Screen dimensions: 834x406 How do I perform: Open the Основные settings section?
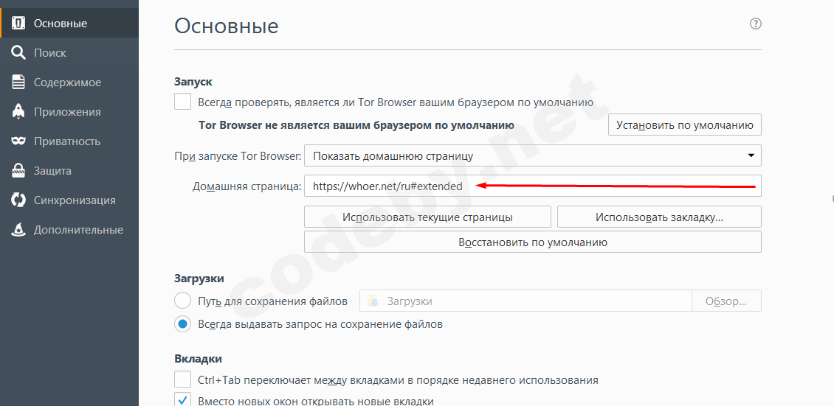(69, 24)
